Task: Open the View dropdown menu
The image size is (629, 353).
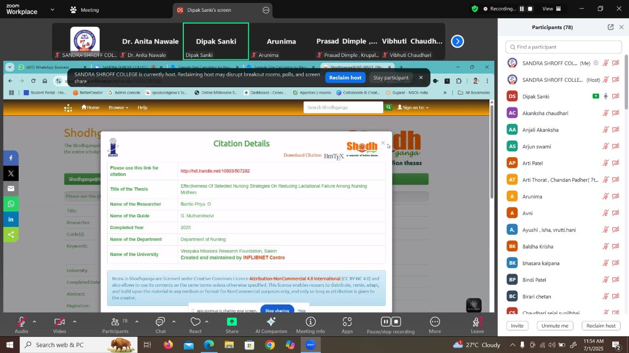Action: [x=551, y=9]
